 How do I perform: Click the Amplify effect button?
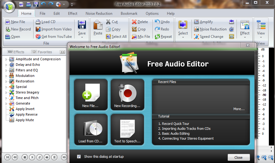[204, 22]
